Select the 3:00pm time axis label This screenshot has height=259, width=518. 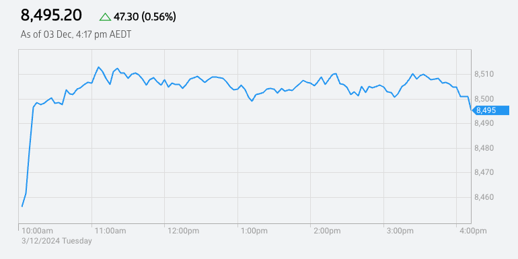click(x=400, y=231)
